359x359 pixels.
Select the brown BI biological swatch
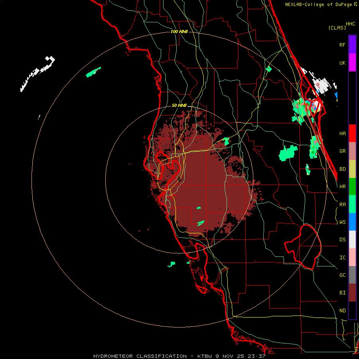(352, 293)
